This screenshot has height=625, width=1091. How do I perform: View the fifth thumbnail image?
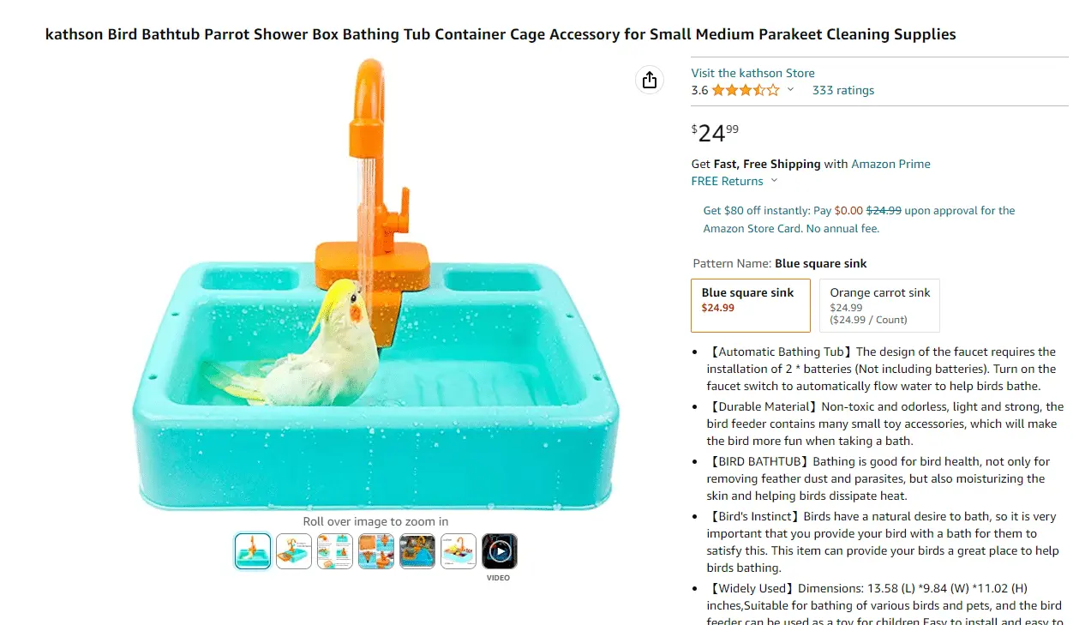point(417,551)
